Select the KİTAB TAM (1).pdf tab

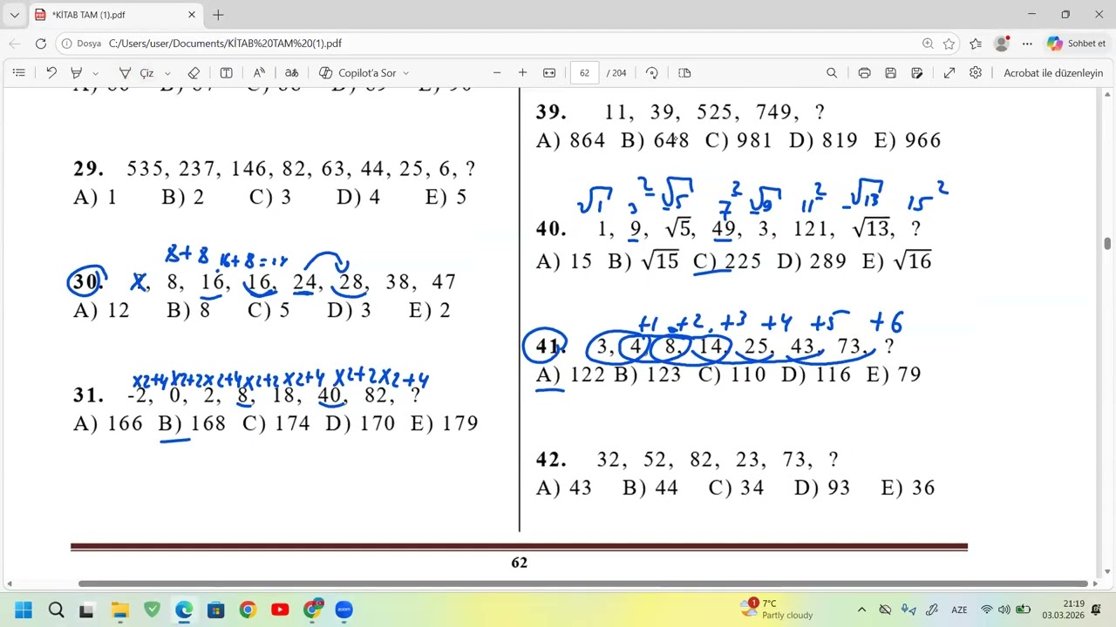[x=116, y=15]
